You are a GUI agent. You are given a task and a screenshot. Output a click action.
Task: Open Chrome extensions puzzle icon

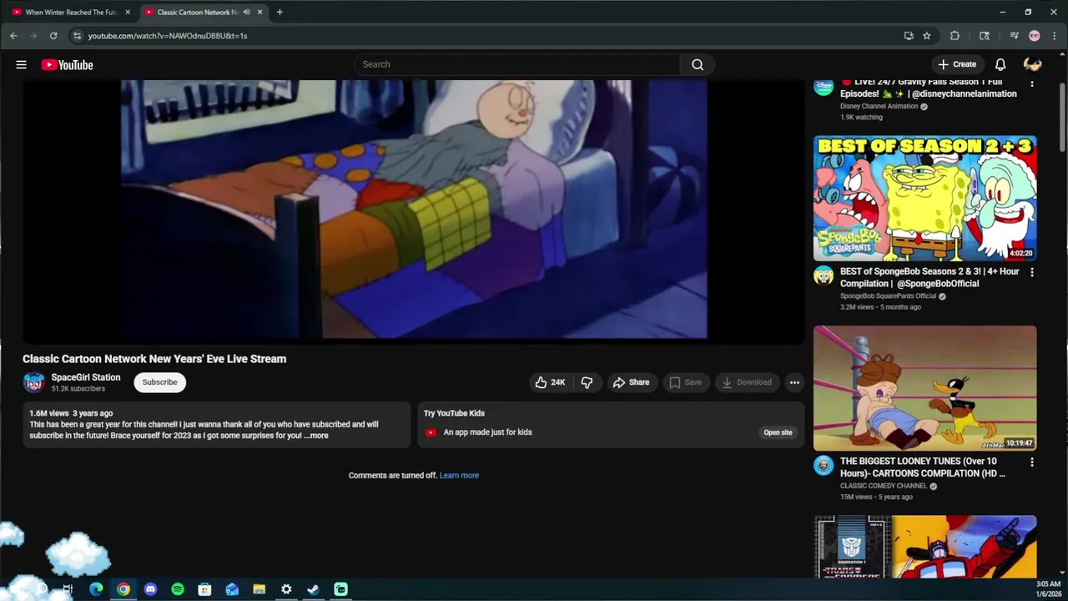(x=955, y=36)
